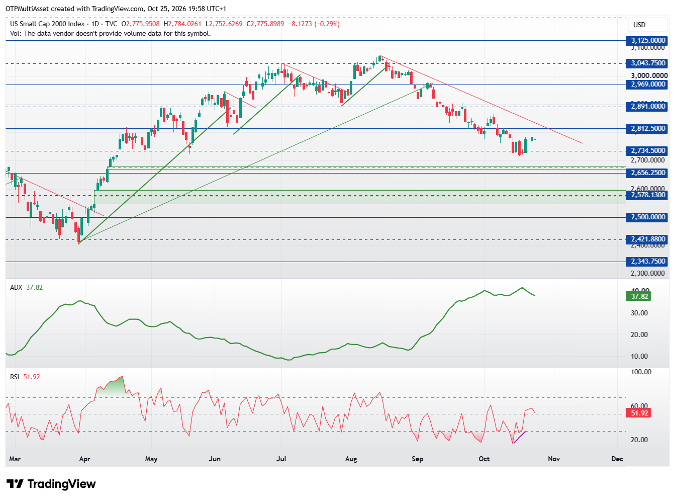Viewport: 675px width, 501px height.
Task: Click the open value O2,775.9508
Action: 140,24
